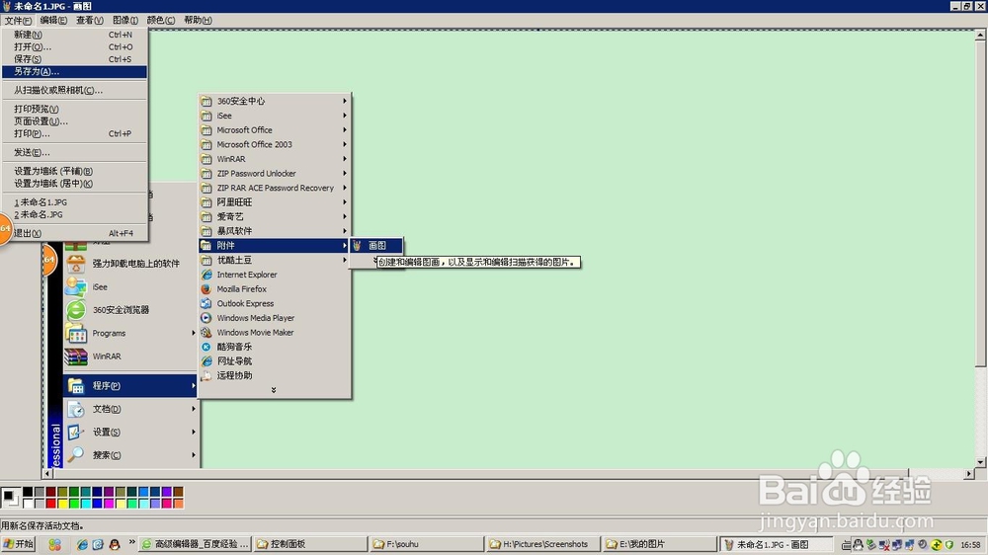Switch to H:\Pictures\Screenshots taskbar button
The width and height of the screenshot is (988, 555).
tap(543, 544)
